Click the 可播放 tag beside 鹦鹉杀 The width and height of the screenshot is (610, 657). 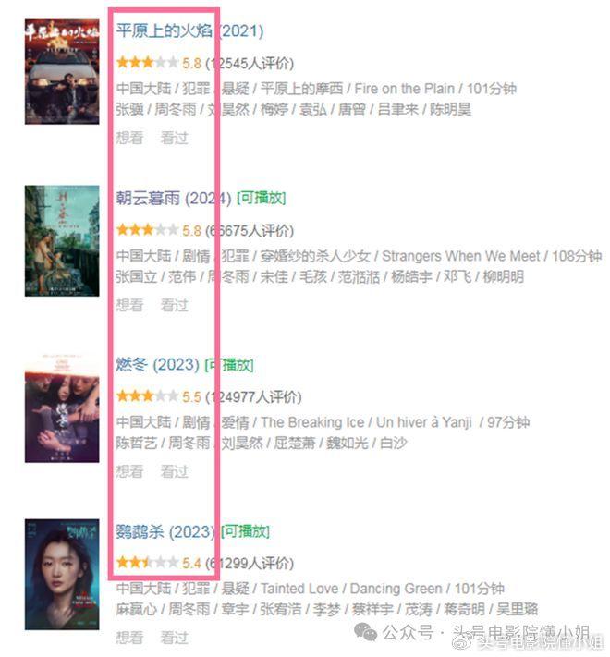245,531
